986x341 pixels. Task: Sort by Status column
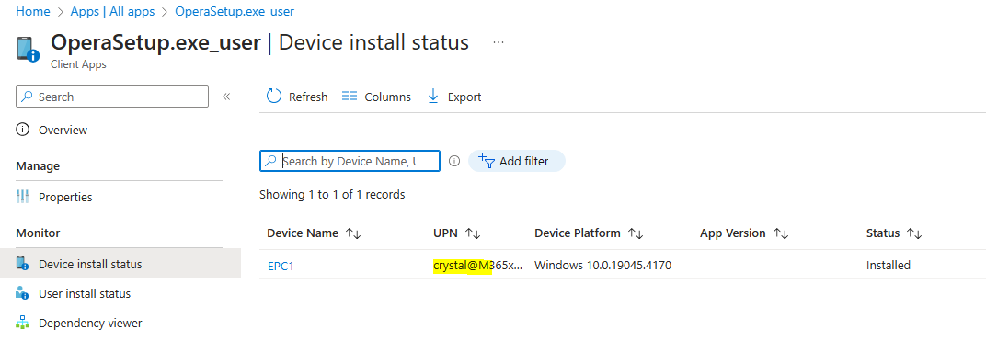pyautogui.click(x=894, y=233)
